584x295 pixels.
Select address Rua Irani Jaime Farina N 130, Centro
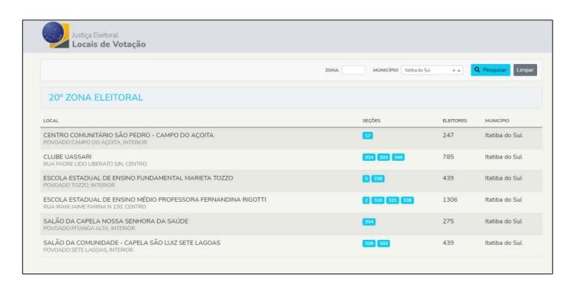click(x=95, y=207)
